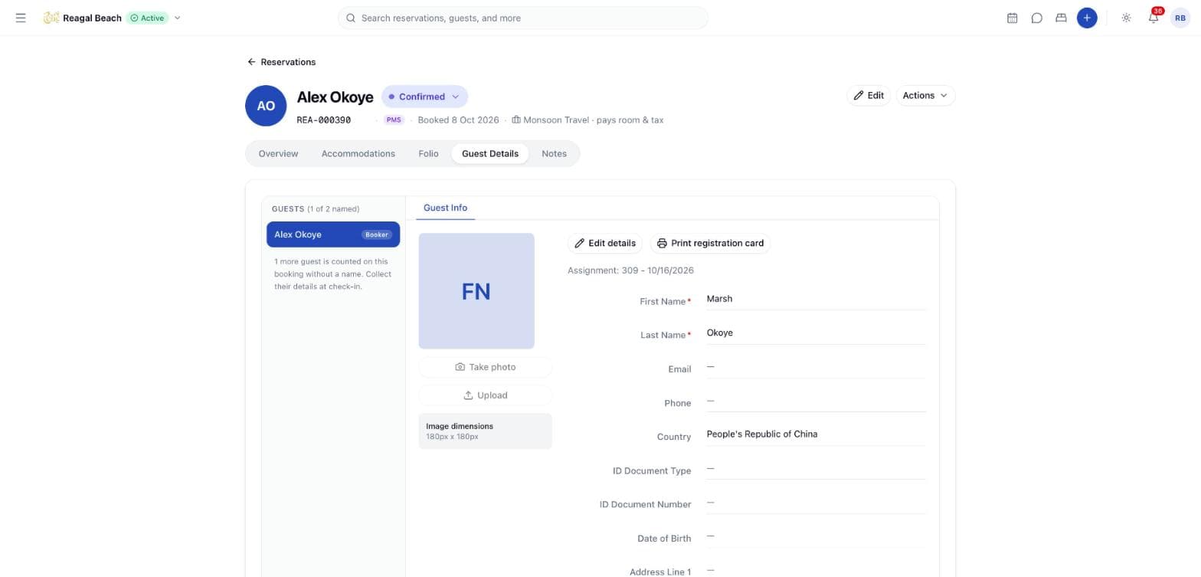Image resolution: width=1201 pixels, height=577 pixels.
Task: Focus the search reservations field
Action: pos(522,18)
